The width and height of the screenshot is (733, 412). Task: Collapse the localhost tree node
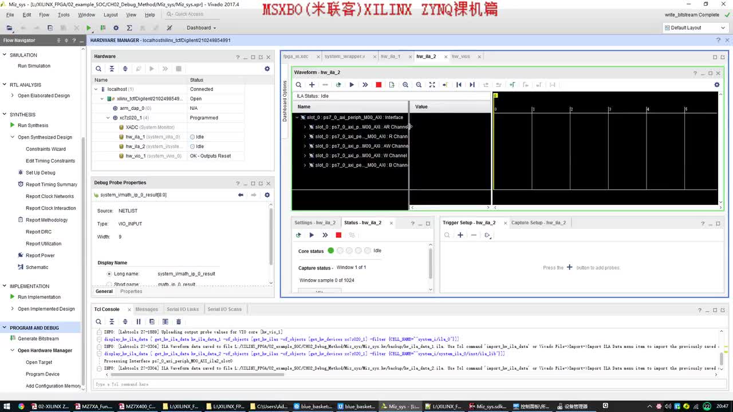click(96, 89)
